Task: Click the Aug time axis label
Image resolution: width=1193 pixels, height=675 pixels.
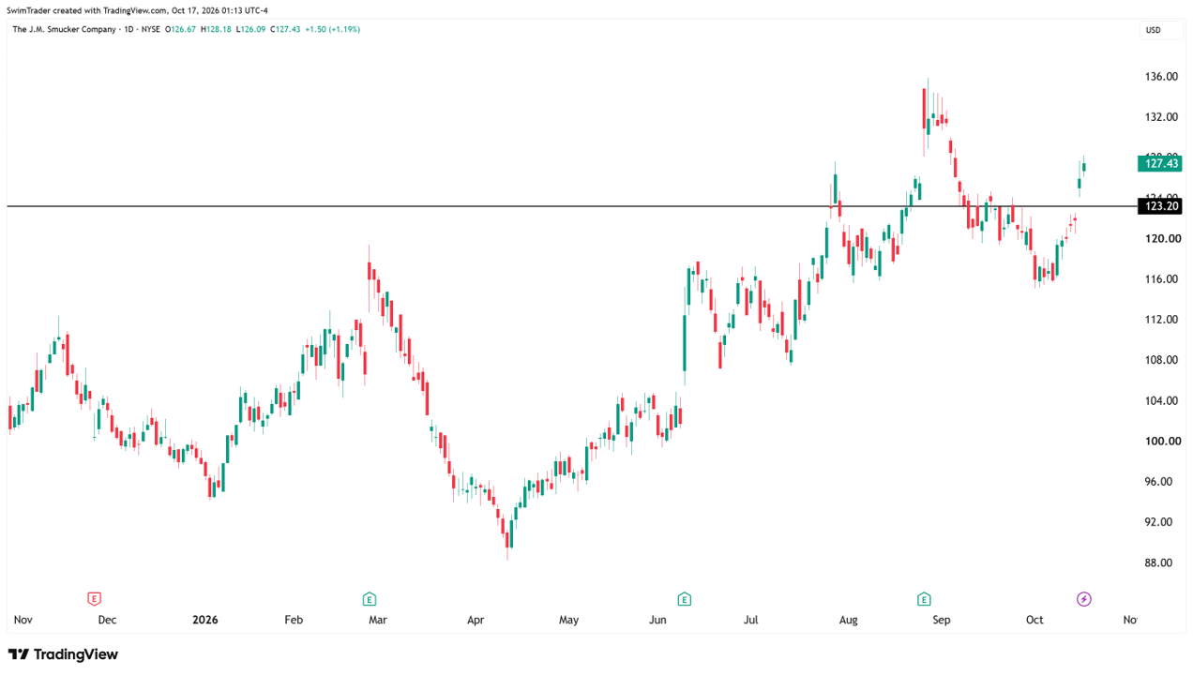Action: coord(849,620)
